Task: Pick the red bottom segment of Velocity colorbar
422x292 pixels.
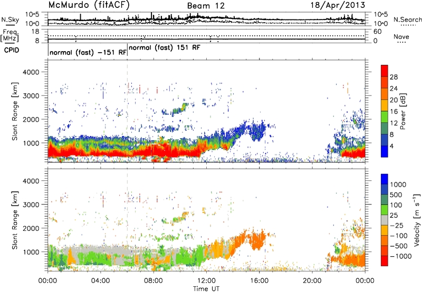Action: pyautogui.click(x=385, y=261)
